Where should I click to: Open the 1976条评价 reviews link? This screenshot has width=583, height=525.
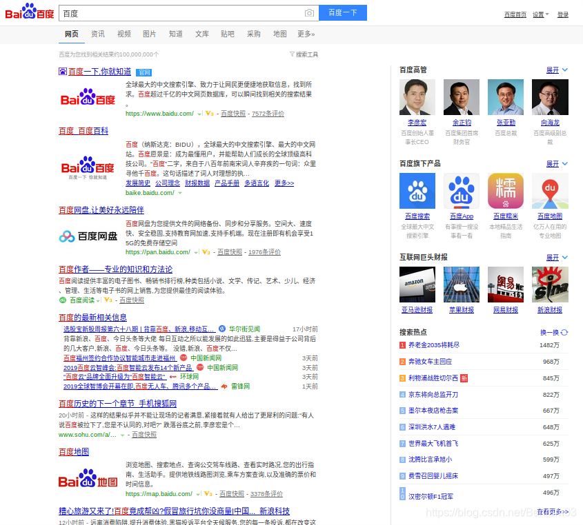[264, 252]
